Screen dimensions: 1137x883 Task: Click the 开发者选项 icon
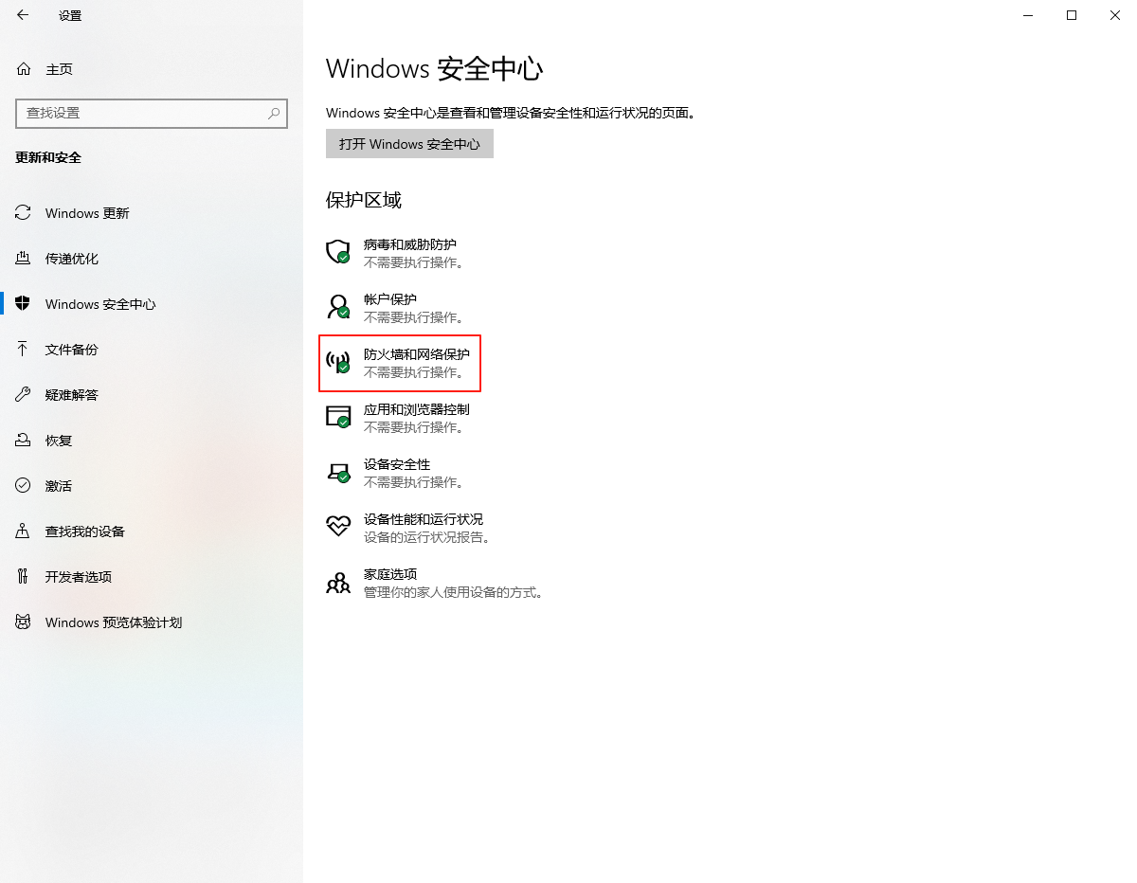tap(23, 577)
